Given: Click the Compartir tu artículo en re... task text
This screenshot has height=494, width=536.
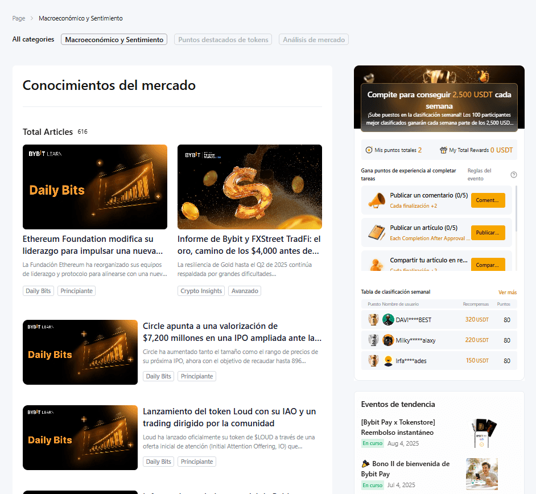Looking at the screenshot, I should tap(428, 260).
